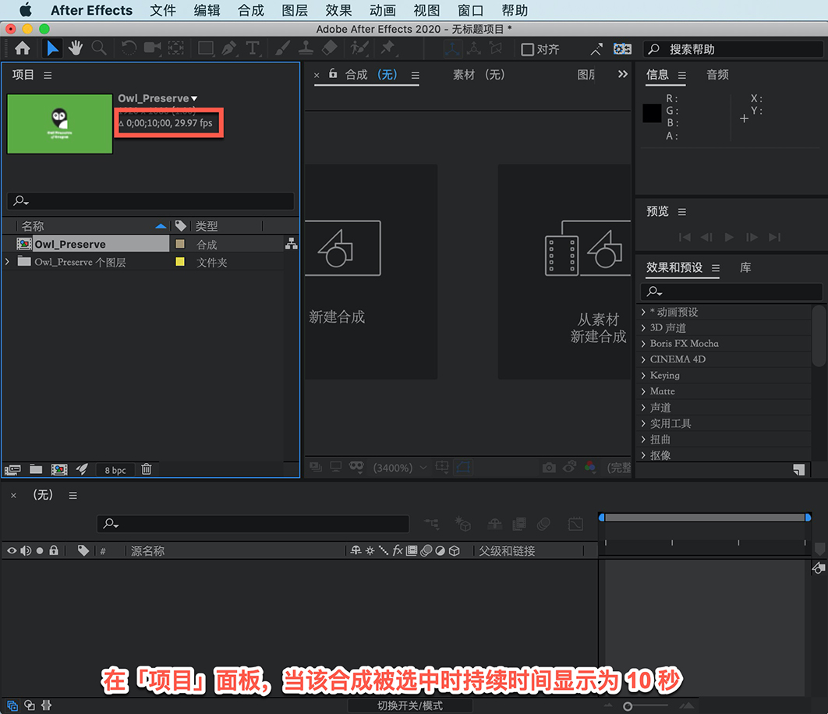Click the 从素材新建合成 button
Image resolution: width=828 pixels, height=714 pixels.
pos(564,271)
